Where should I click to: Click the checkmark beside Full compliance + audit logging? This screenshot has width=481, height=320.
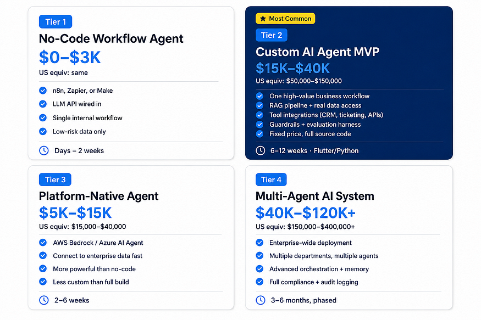(259, 282)
